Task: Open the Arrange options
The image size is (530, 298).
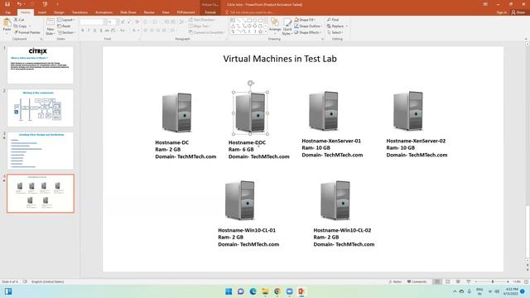Action: tap(275, 26)
